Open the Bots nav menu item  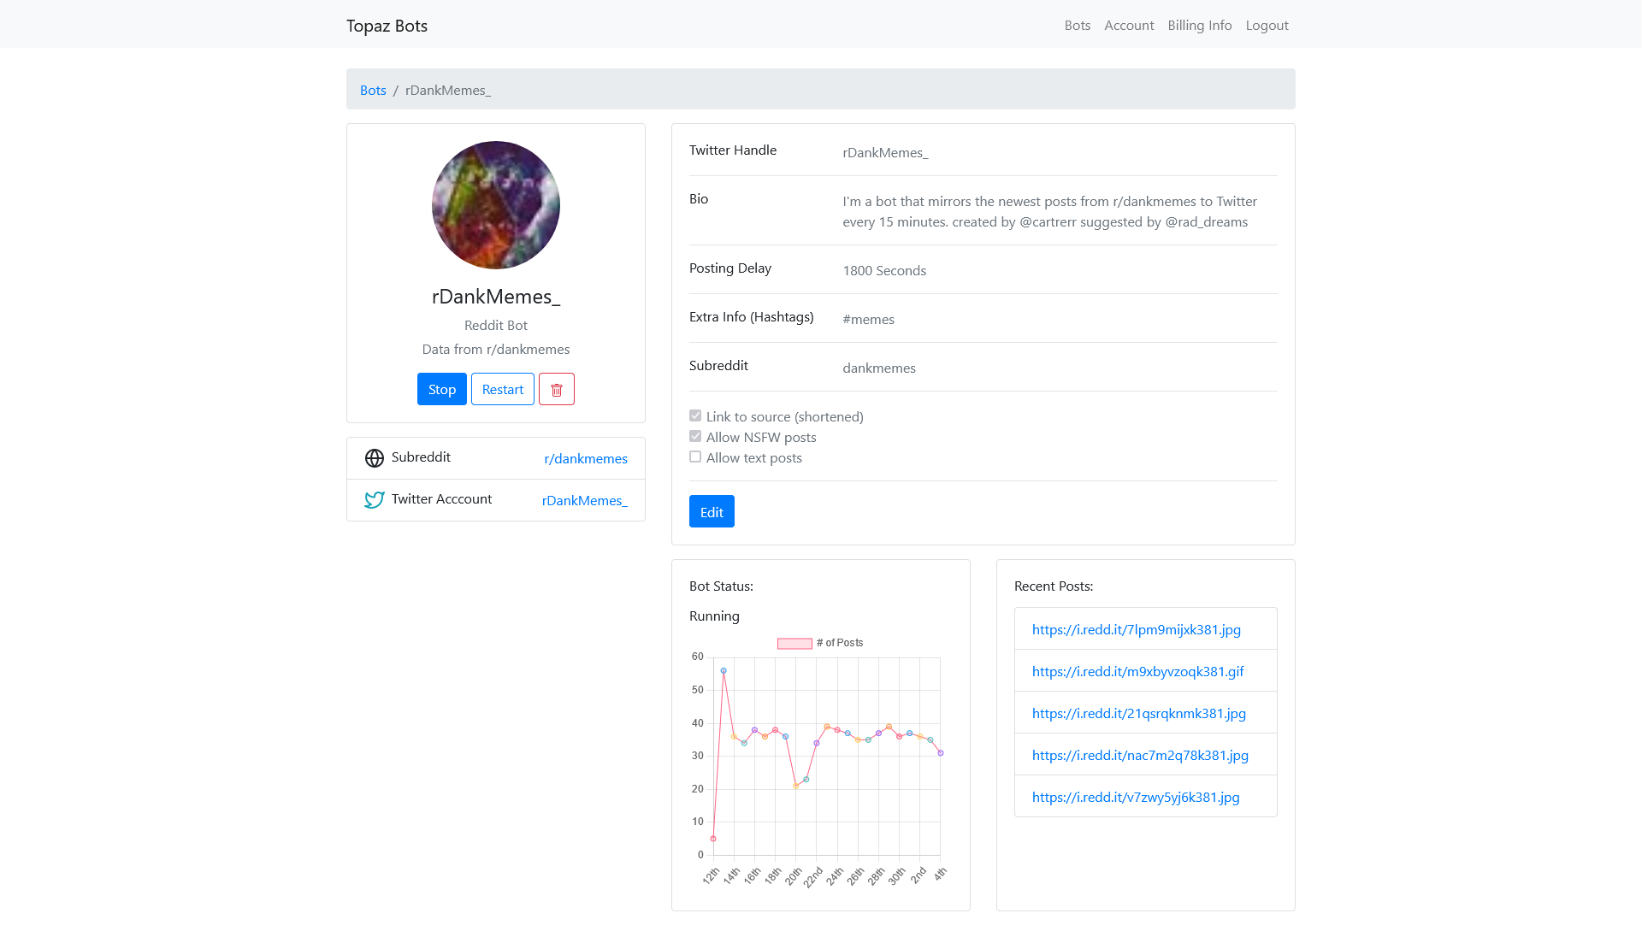1078,26
